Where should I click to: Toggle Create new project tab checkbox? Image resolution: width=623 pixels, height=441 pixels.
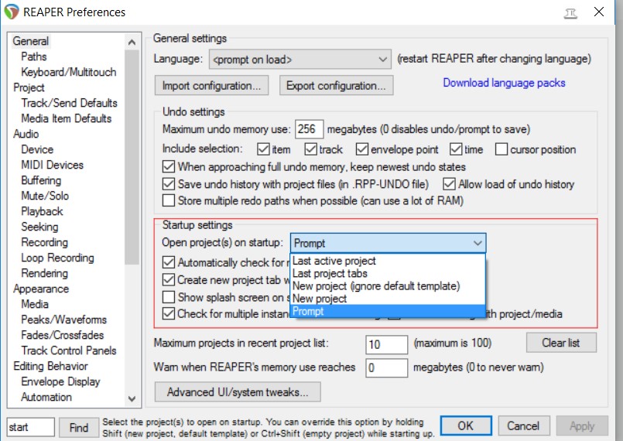point(169,280)
